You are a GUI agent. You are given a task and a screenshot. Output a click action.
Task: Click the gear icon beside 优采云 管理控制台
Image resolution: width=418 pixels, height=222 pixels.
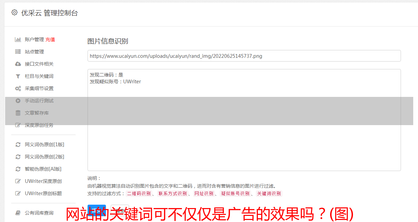tap(14, 13)
